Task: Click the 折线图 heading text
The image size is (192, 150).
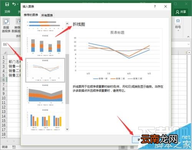Action: (x=79, y=24)
